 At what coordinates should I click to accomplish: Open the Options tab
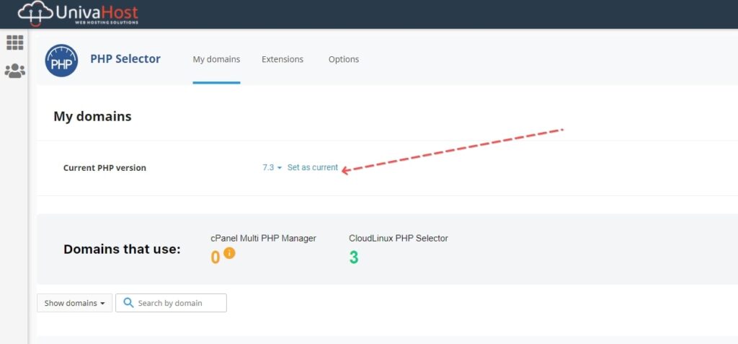coord(344,59)
